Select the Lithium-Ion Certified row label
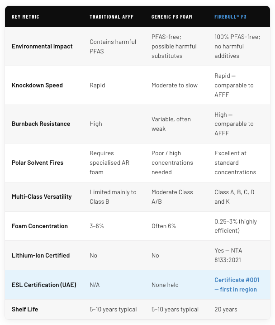This screenshot has height=325, width=275. (41, 255)
